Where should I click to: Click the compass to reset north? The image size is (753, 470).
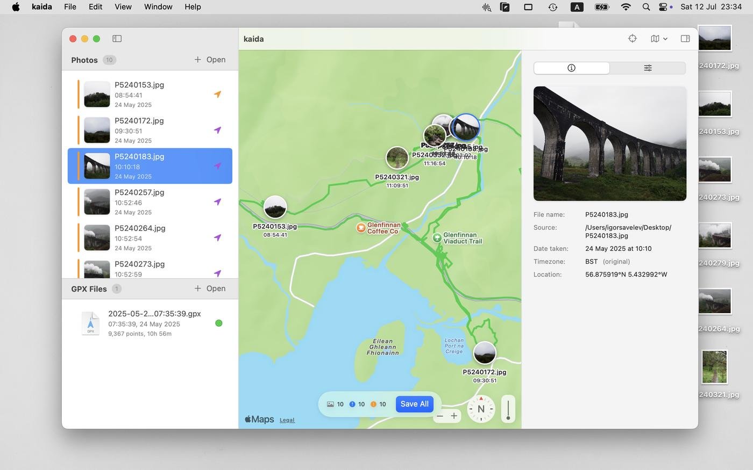[x=481, y=409]
